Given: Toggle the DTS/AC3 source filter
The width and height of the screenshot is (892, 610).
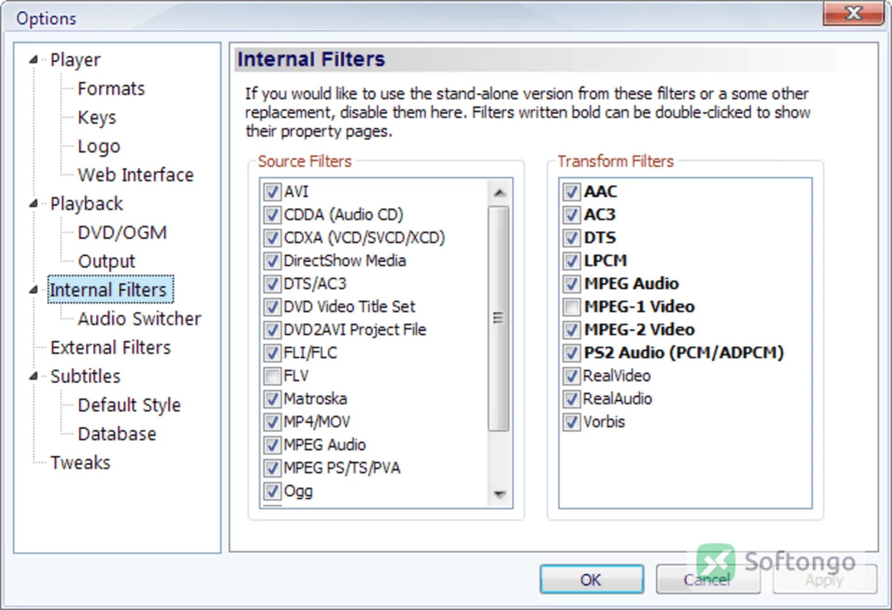Looking at the screenshot, I should (x=272, y=284).
